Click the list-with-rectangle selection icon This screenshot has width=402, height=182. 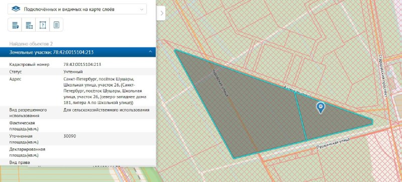pos(29,25)
